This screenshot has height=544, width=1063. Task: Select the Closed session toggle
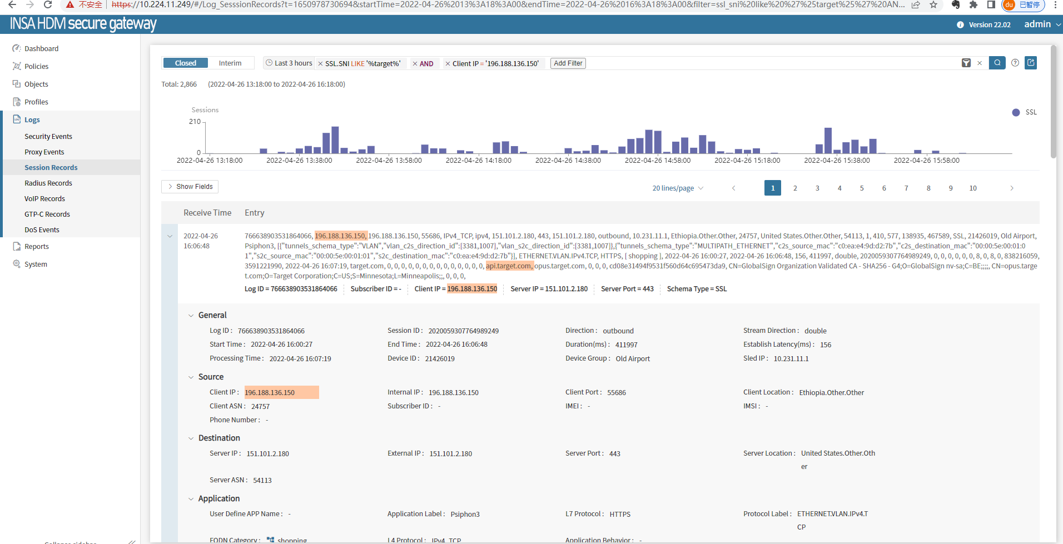[185, 63]
